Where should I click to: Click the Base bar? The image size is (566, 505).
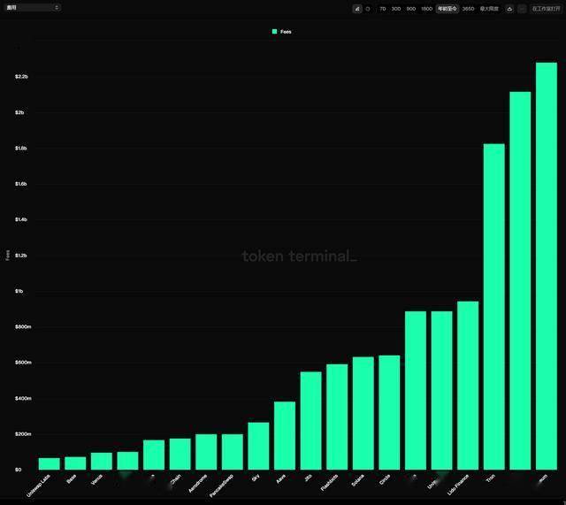click(x=75, y=463)
